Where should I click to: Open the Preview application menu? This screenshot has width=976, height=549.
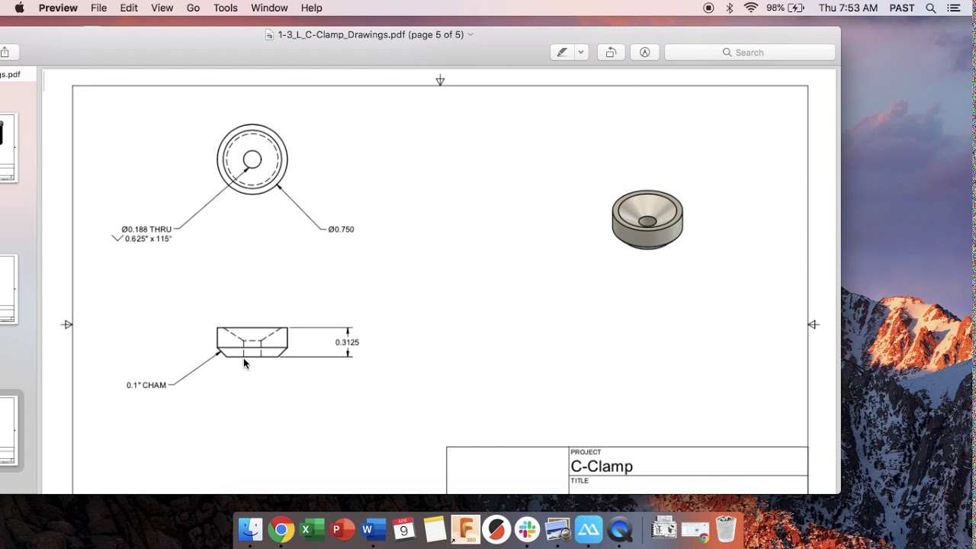58,8
